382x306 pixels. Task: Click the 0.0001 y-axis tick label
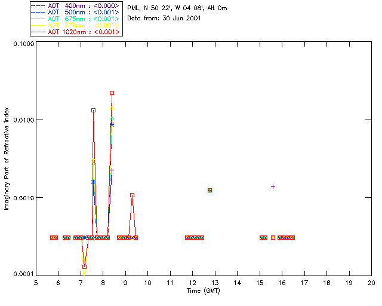pyautogui.click(x=24, y=274)
